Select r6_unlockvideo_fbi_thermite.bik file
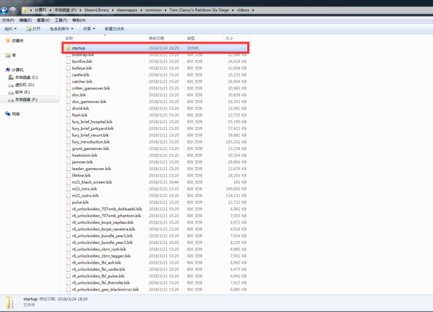This screenshot has height=312, width=433. tap(156, 283)
